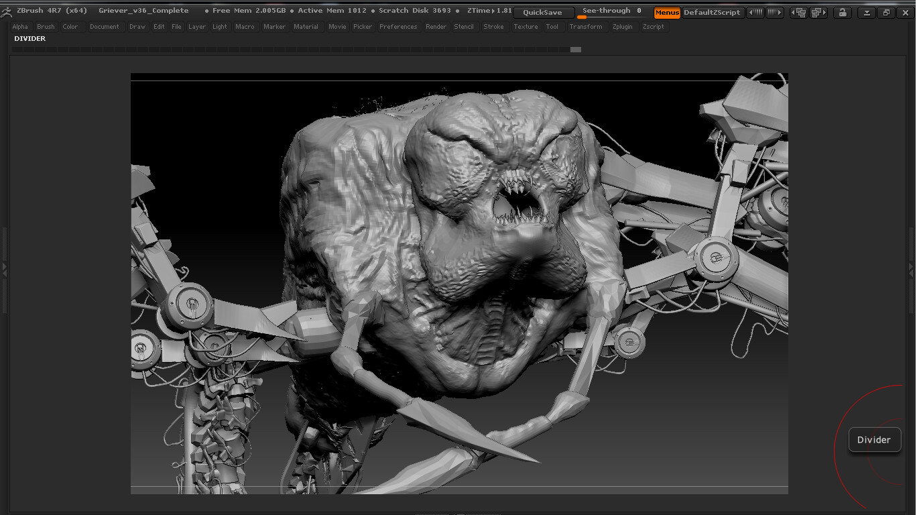917x515 pixels.
Task: Click the restore window icon
Action: tap(885, 13)
